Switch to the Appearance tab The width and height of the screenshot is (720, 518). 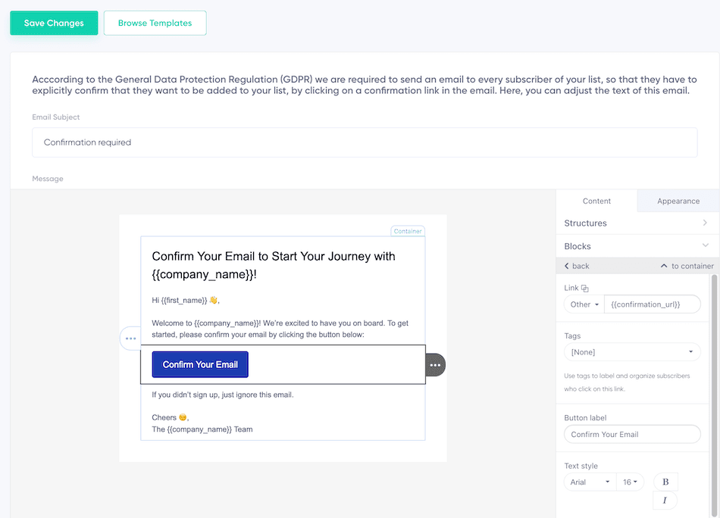pos(677,201)
